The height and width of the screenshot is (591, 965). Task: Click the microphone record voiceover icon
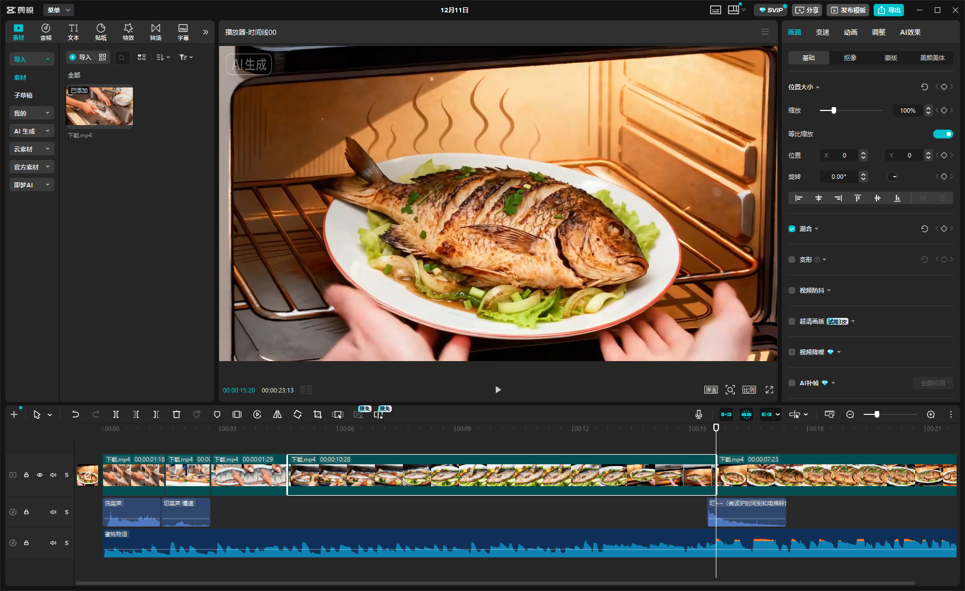click(x=699, y=414)
